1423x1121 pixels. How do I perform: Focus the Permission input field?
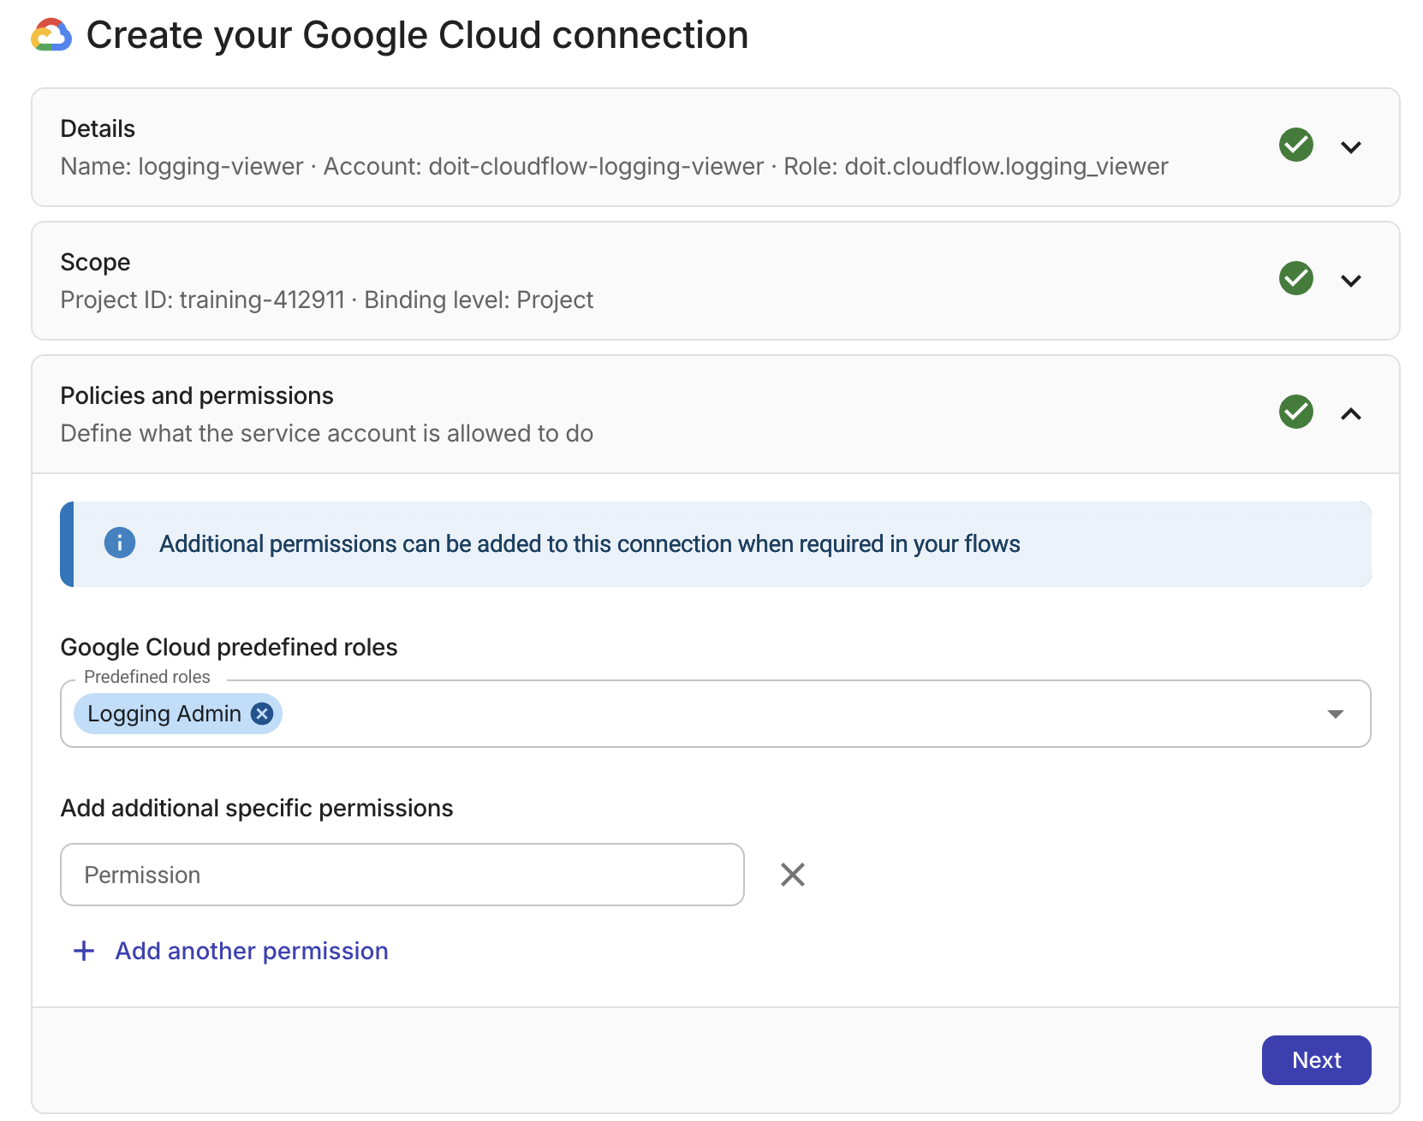coord(402,875)
